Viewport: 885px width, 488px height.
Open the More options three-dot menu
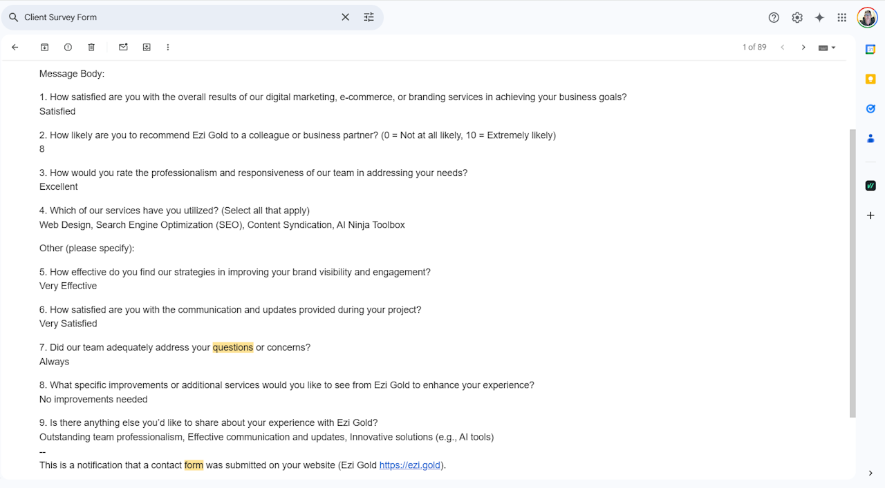tap(168, 48)
